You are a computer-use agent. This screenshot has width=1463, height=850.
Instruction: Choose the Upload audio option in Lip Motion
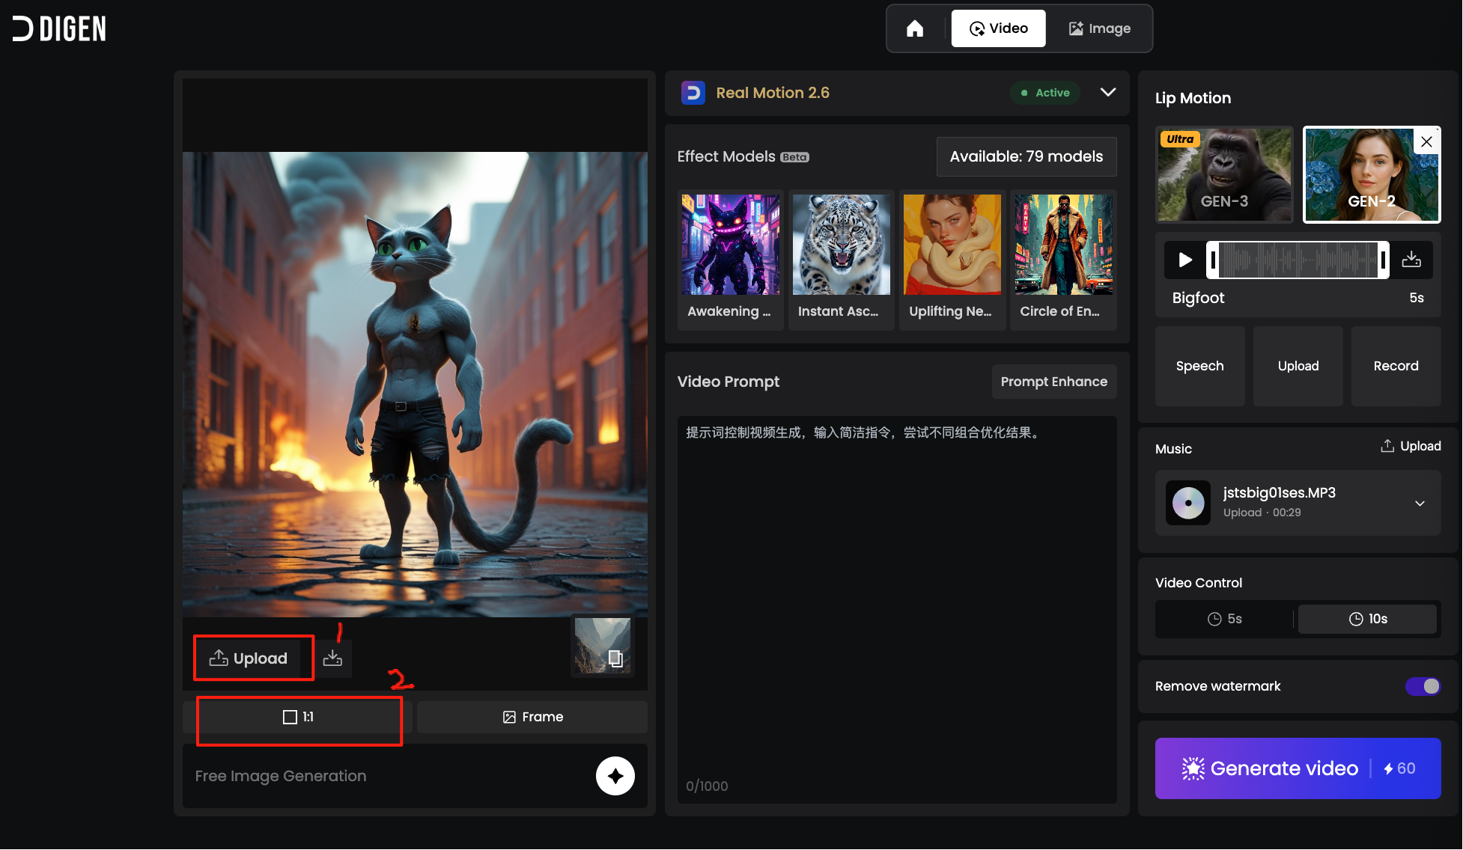pyautogui.click(x=1298, y=366)
